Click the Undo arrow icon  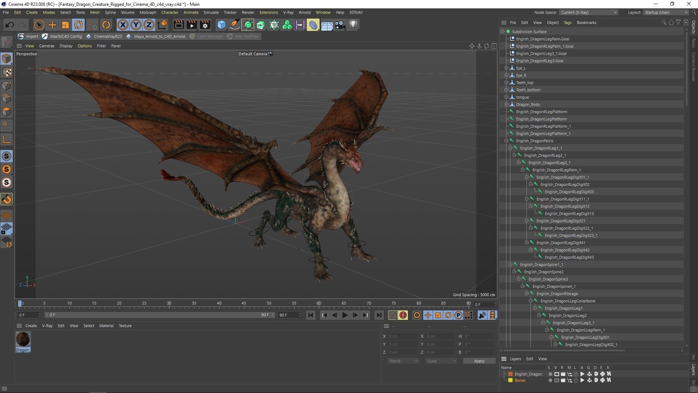[10, 25]
